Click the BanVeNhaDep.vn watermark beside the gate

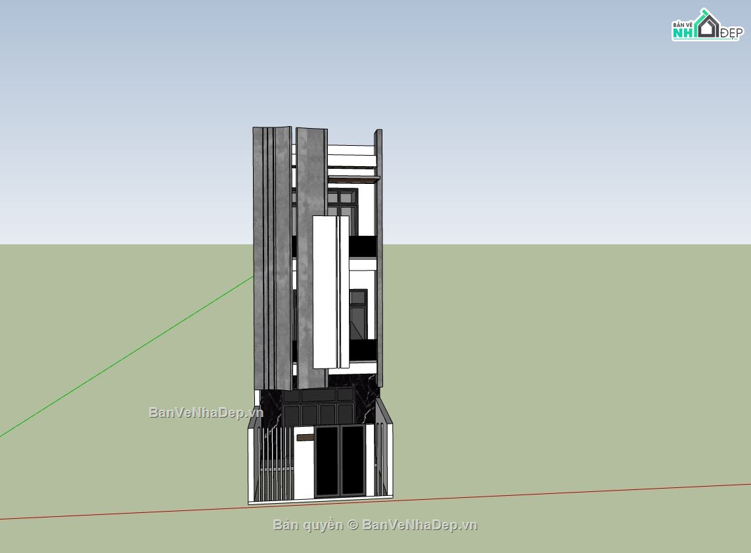click(x=205, y=412)
